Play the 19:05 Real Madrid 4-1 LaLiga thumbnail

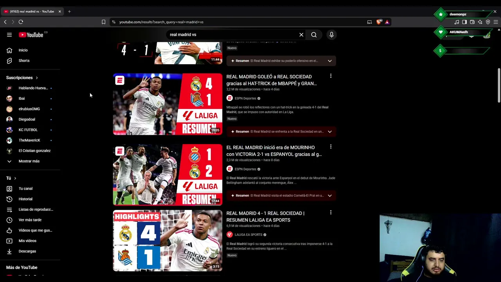point(168,104)
